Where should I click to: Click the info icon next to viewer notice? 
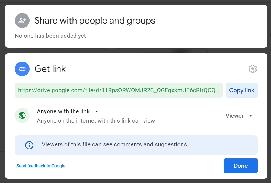[x=29, y=145]
